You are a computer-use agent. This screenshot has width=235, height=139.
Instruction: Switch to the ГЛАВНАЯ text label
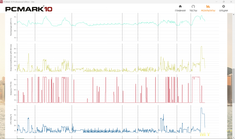pyautogui.click(x=180, y=11)
